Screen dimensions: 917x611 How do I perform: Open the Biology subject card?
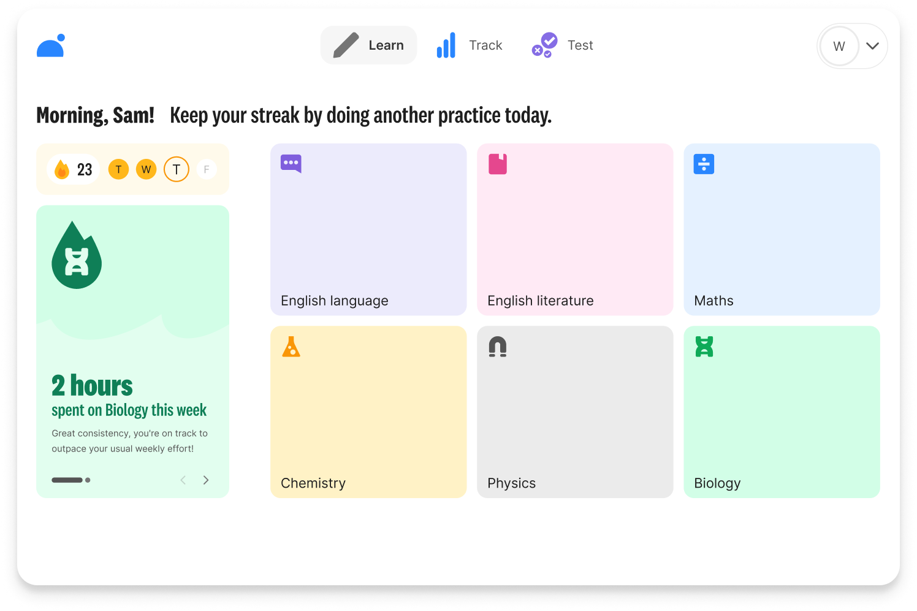pyautogui.click(x=782, y=412)
